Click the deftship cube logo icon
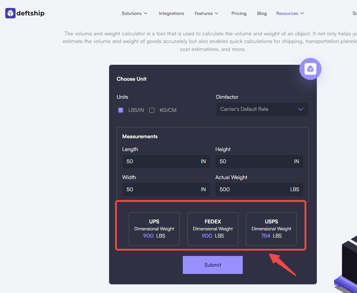Screen dimensions: 357x293 click(x=10, y=13)
